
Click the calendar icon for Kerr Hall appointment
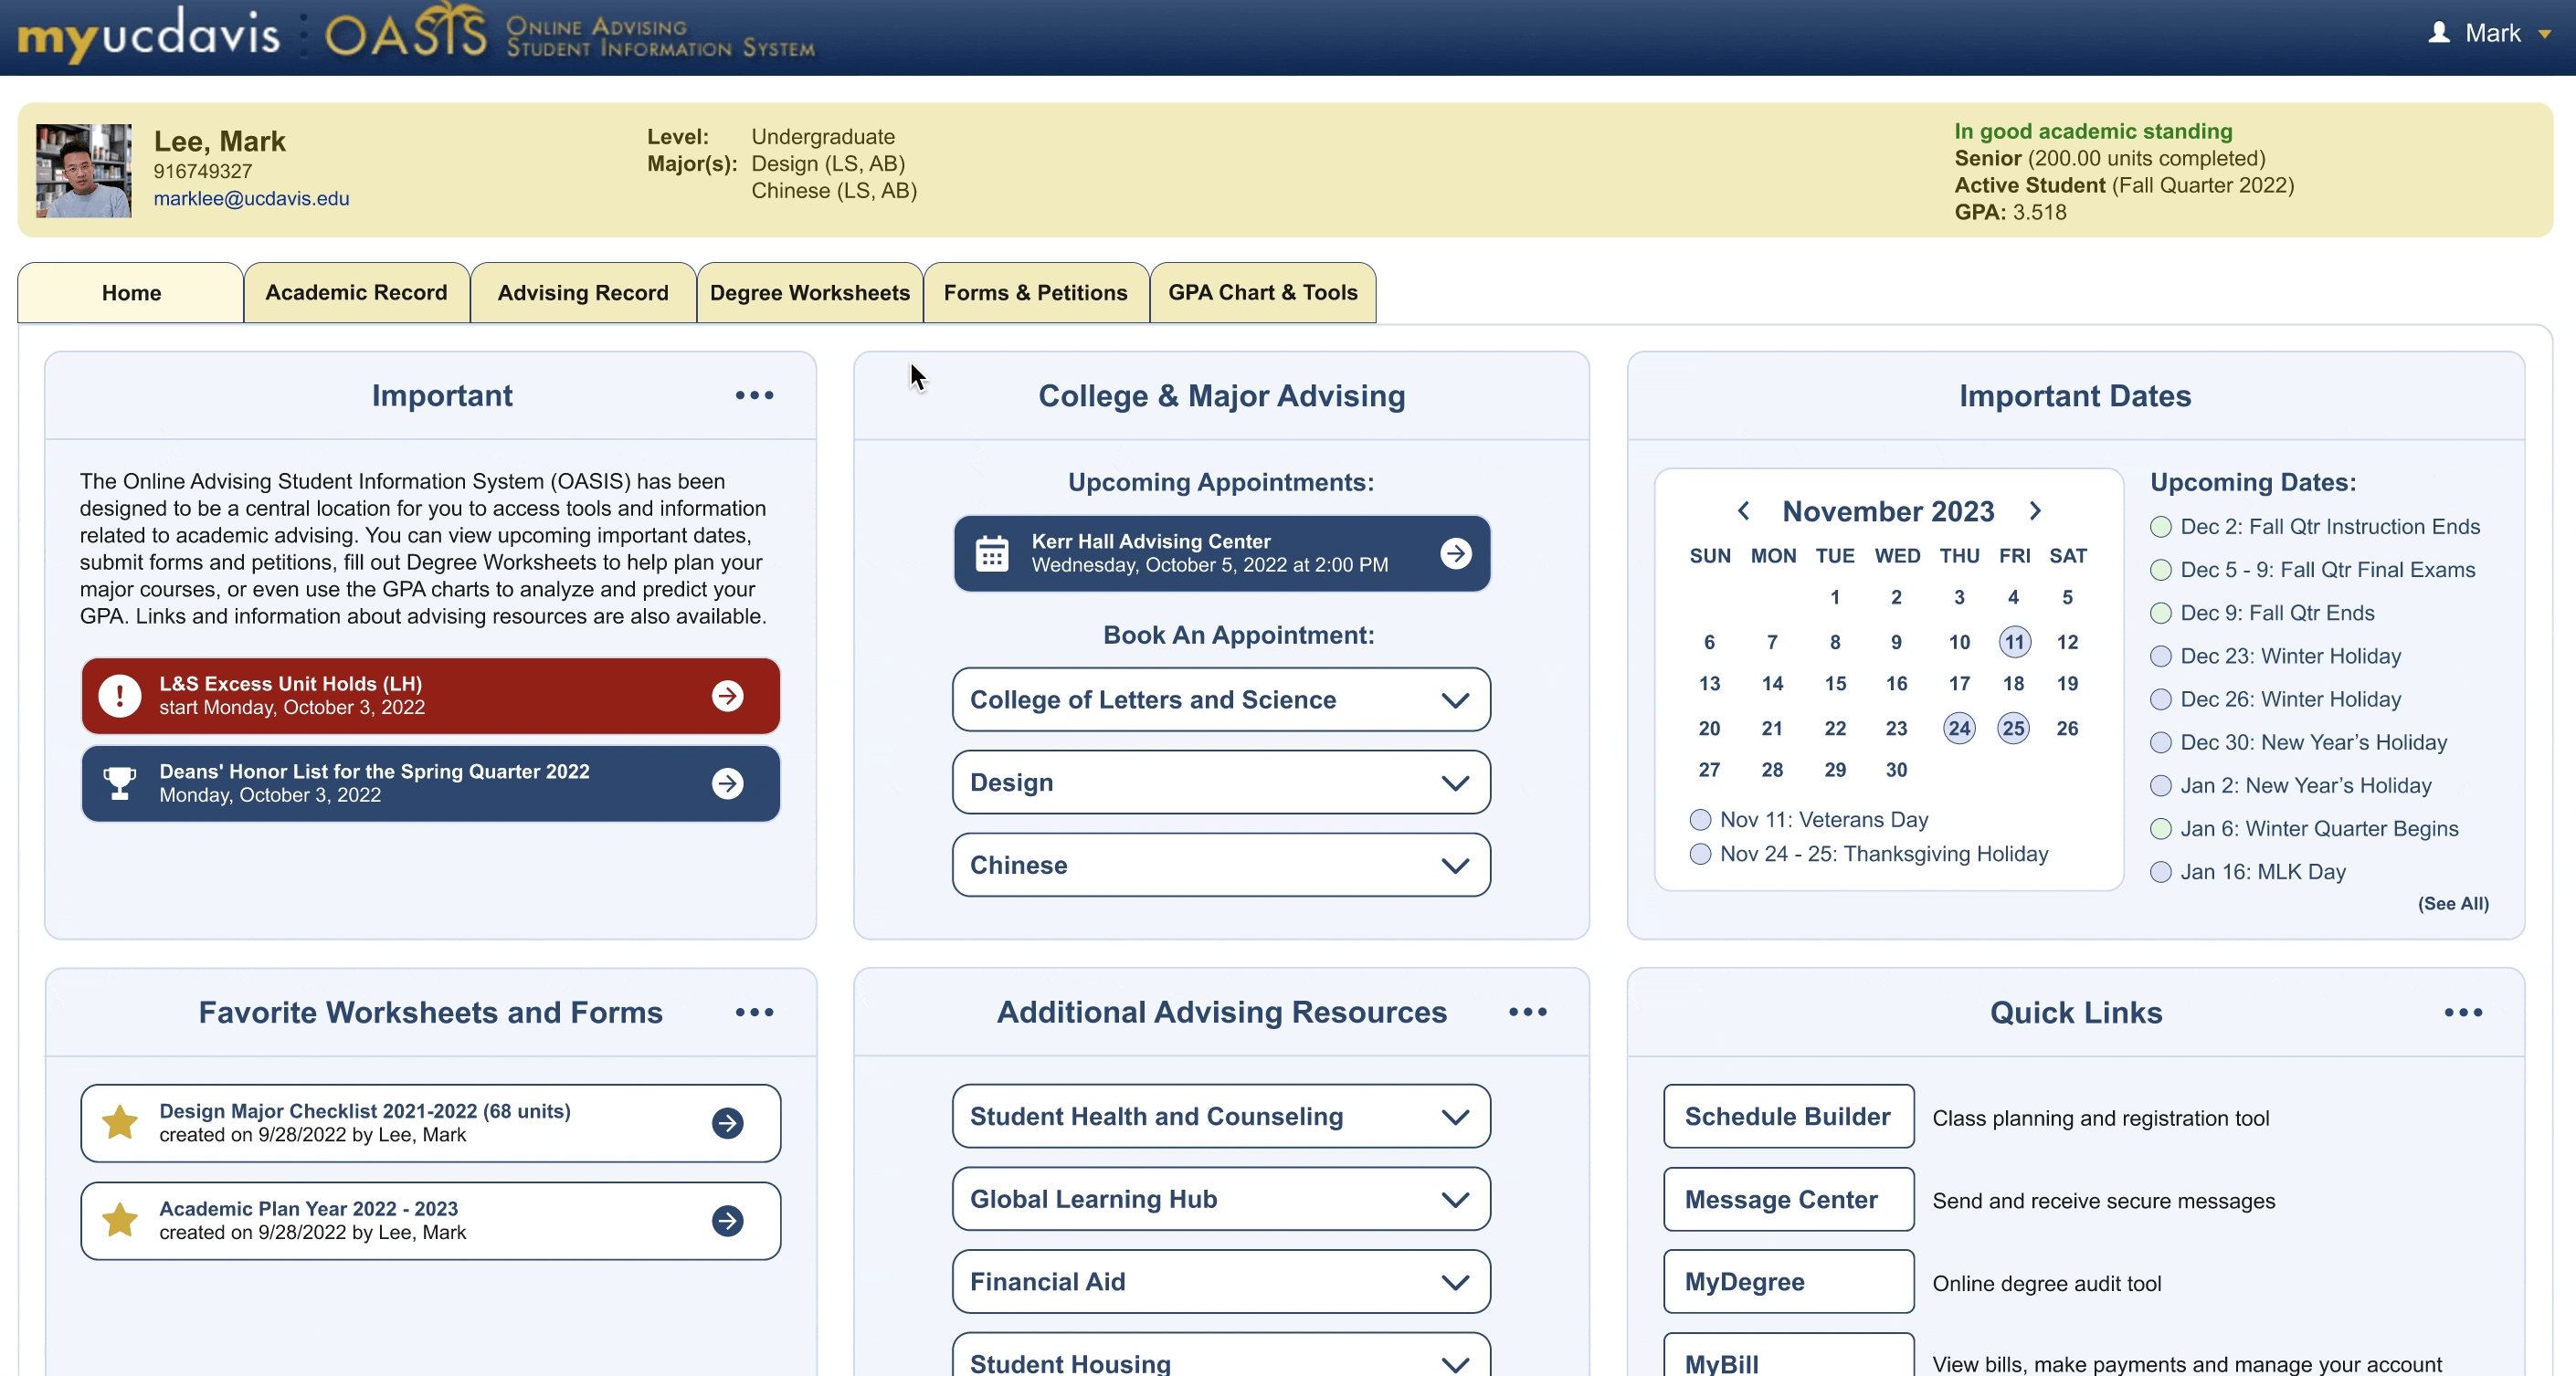pos(991,551)
